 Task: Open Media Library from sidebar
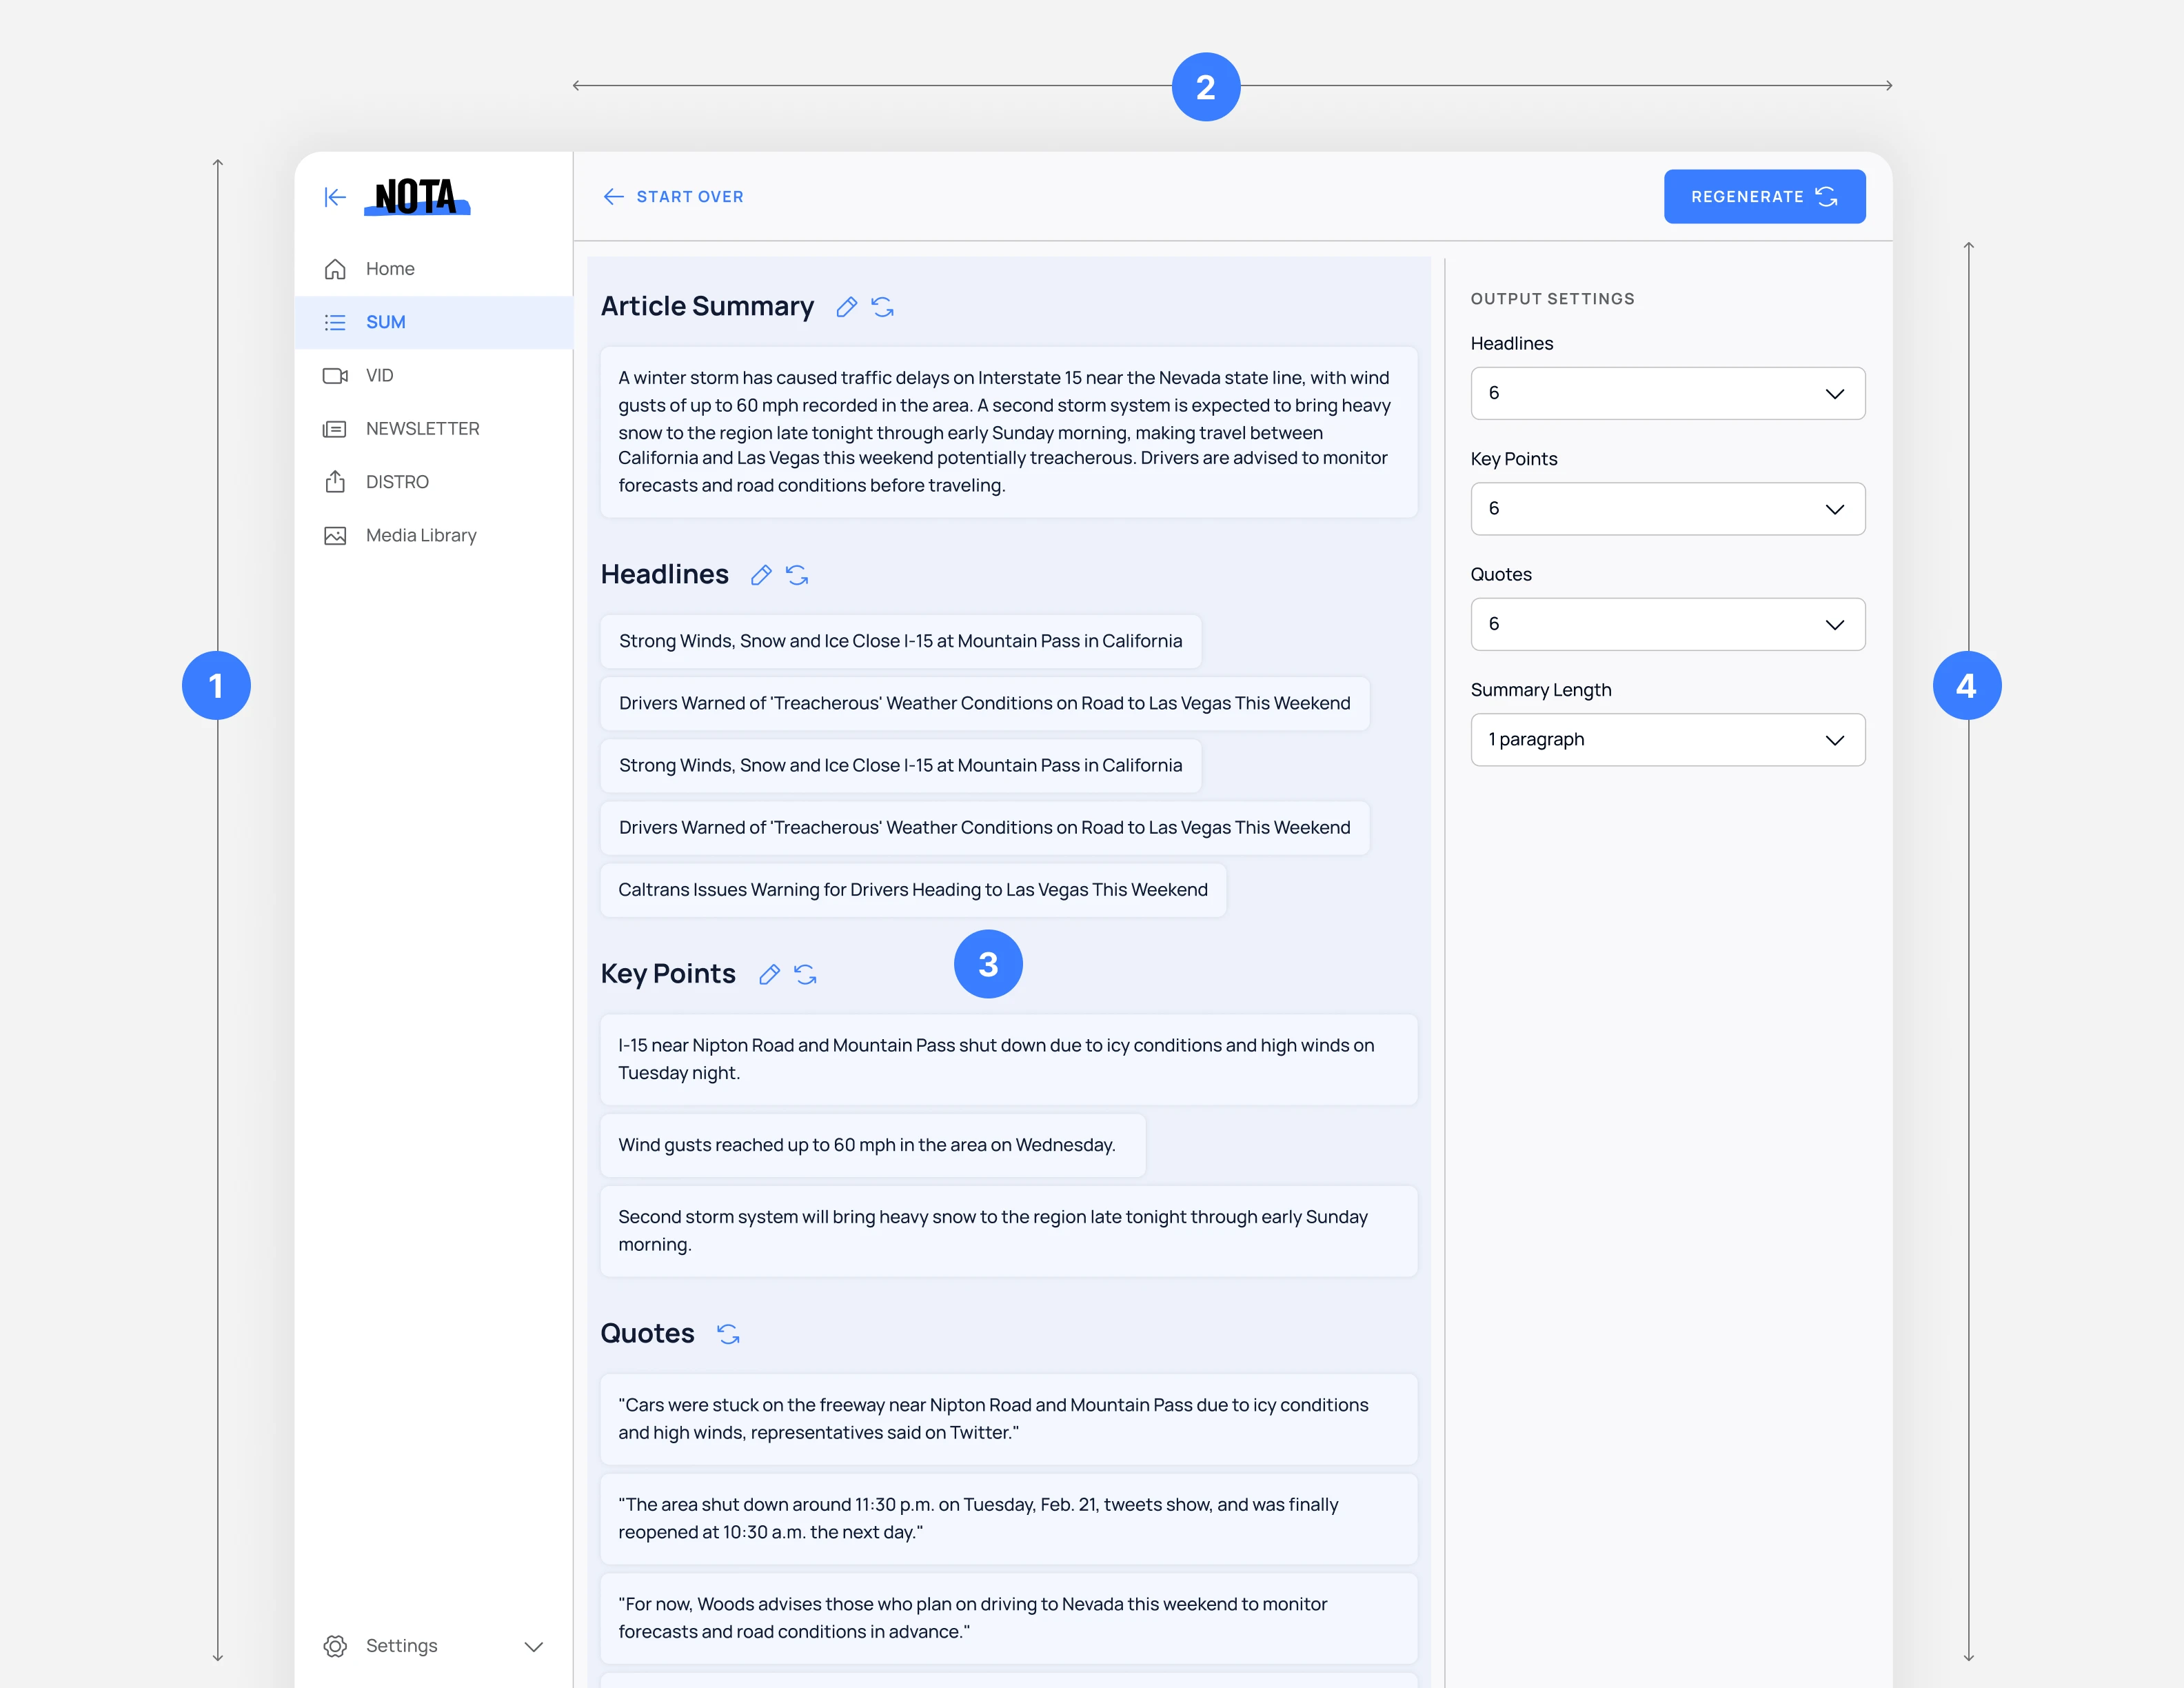pos(420,535)
